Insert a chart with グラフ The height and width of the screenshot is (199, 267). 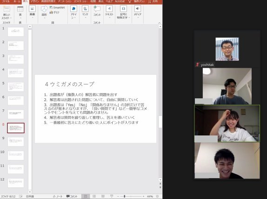tap(54, 13)
